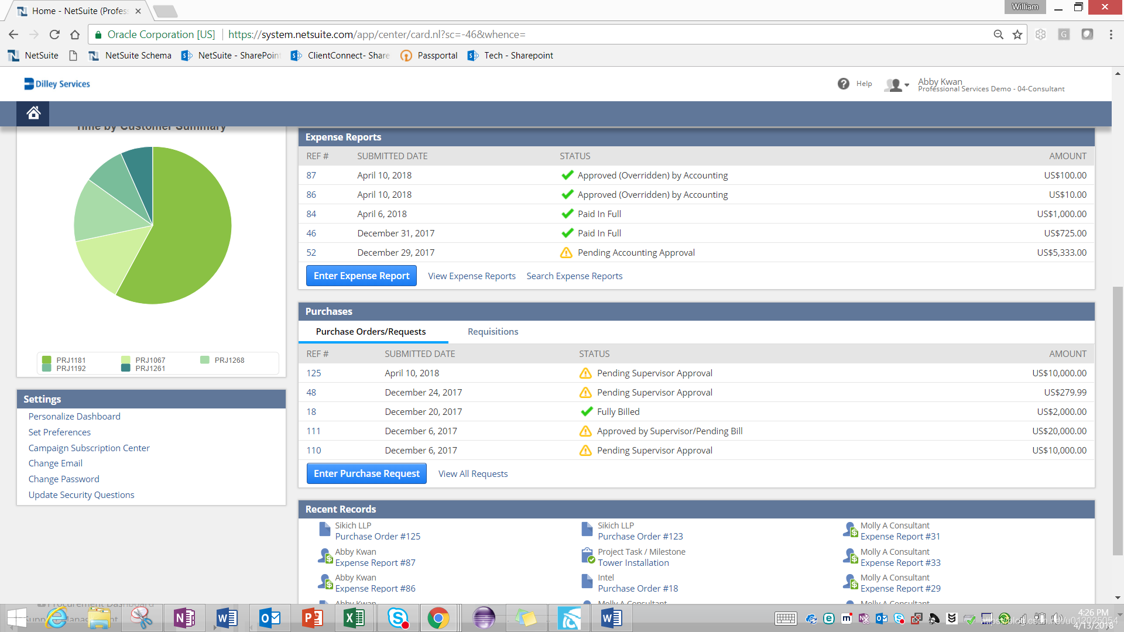
Task: Open the Personalize Dashboard link
Action: [x=74, y=416]
